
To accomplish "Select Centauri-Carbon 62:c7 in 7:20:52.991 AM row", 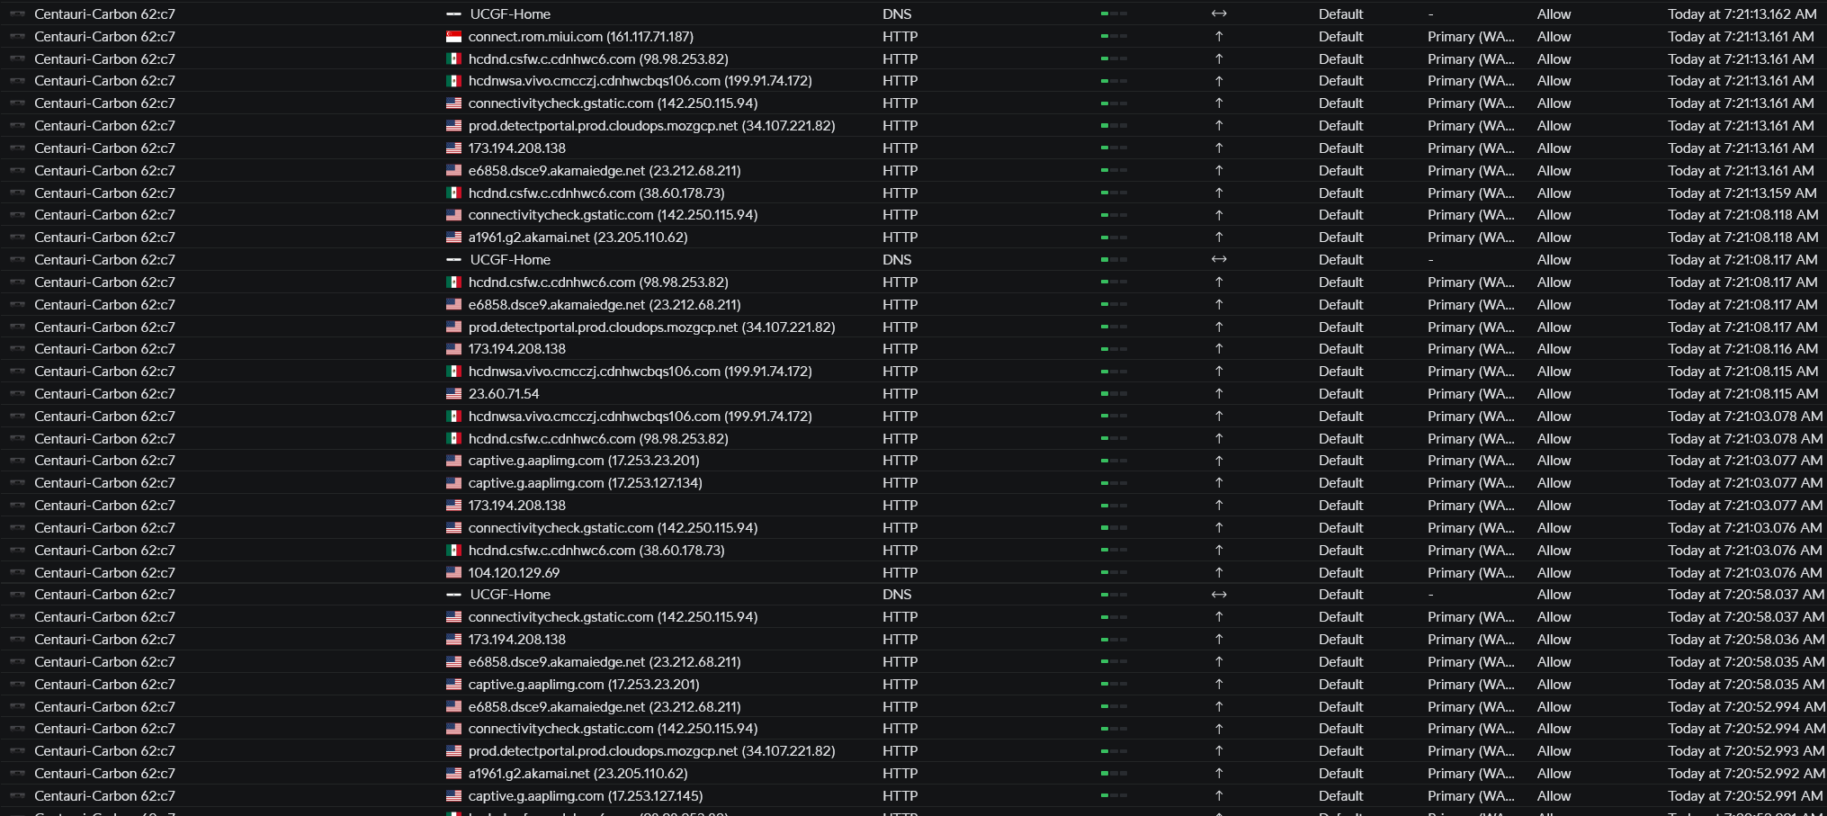I will [104, 796].
